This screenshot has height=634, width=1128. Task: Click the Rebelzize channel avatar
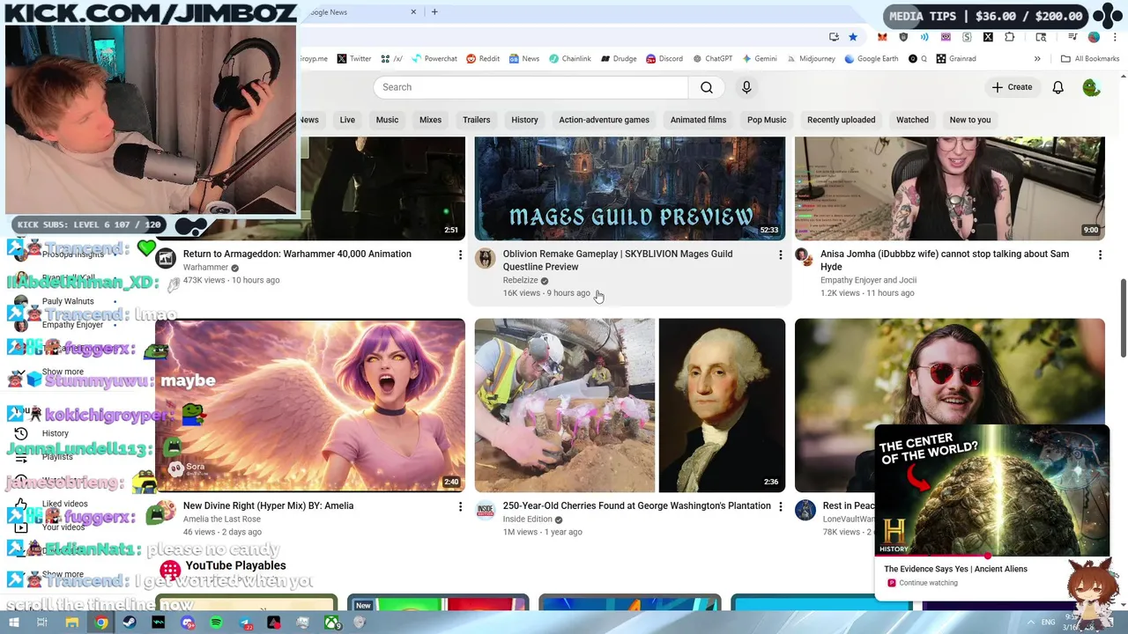tap(485, 257)
